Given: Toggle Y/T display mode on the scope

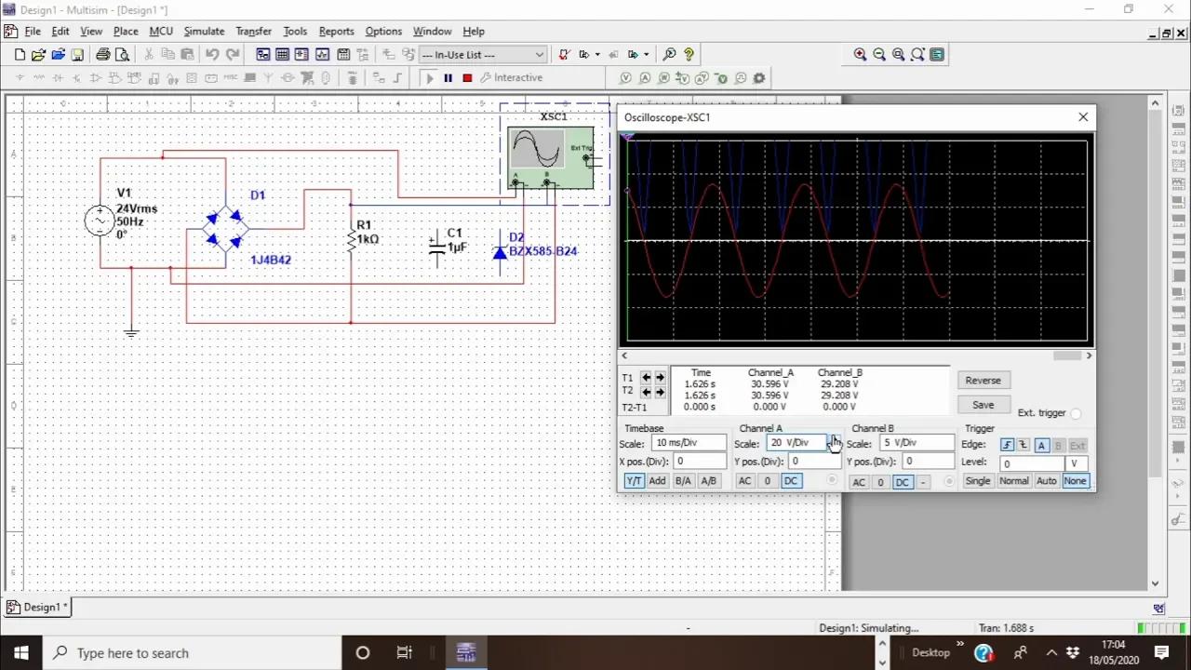Looking at the screenshot, I should pos(634,480).
